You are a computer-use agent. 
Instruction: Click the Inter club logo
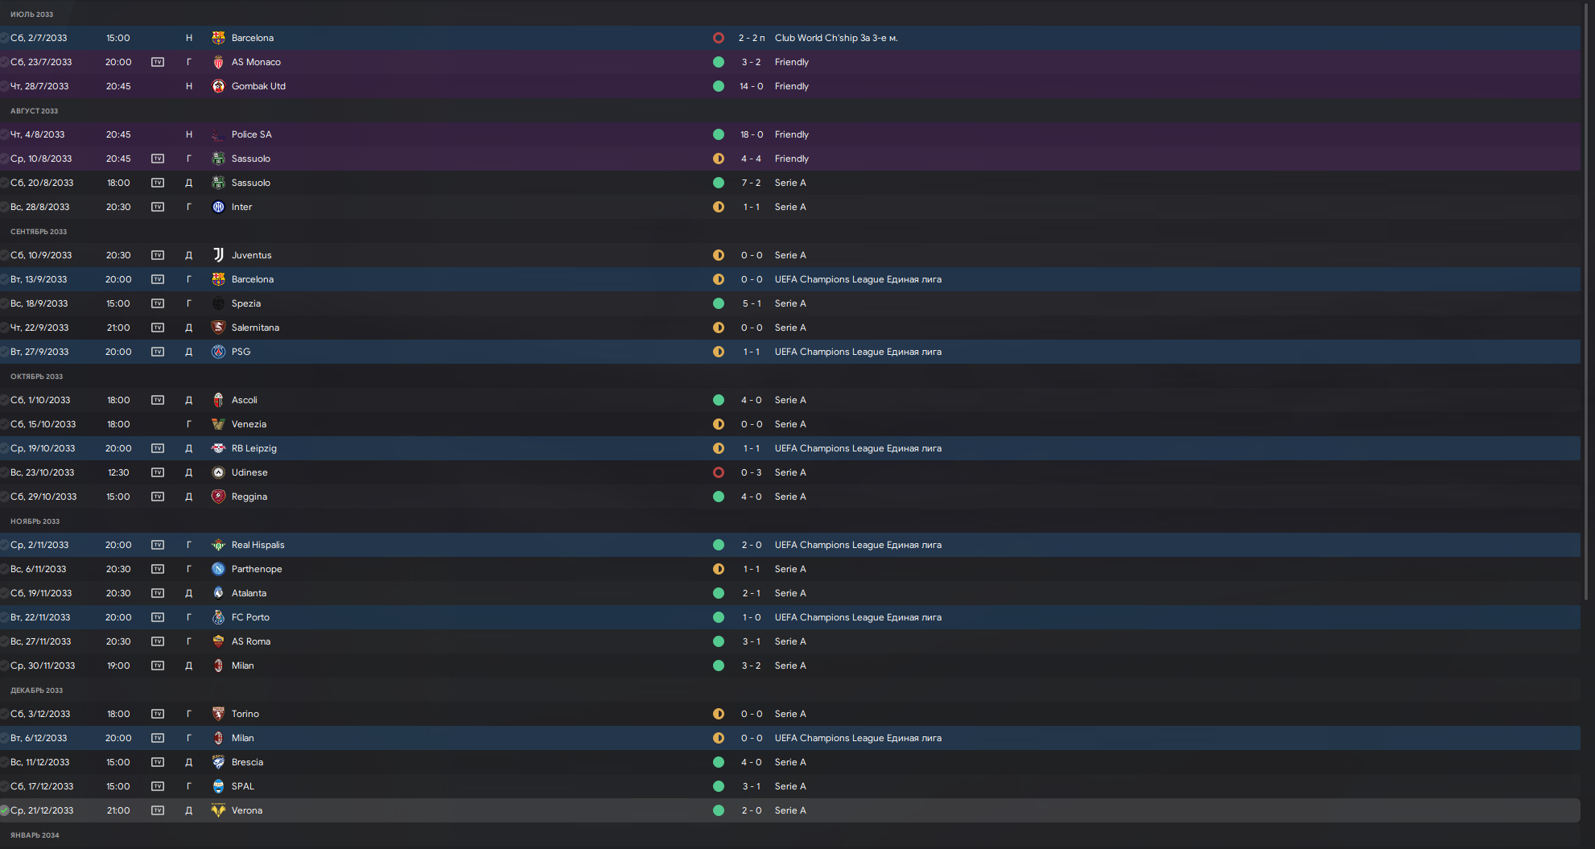(x=218, y=207)
